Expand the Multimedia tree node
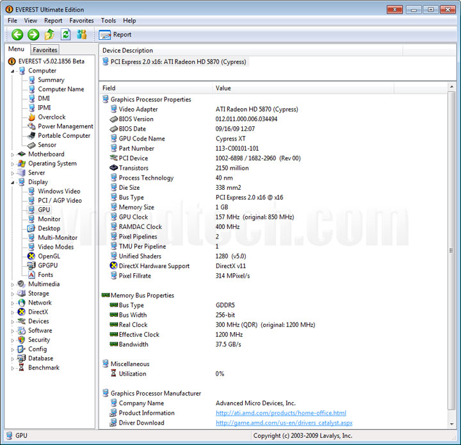461x445 pixels. 12,285
